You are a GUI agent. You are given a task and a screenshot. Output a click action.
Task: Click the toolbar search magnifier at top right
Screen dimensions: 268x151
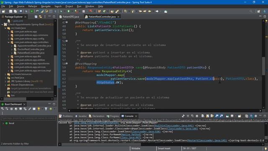tap(251, 11)
